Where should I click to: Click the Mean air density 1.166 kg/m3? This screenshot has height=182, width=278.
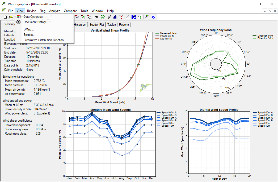42,90
